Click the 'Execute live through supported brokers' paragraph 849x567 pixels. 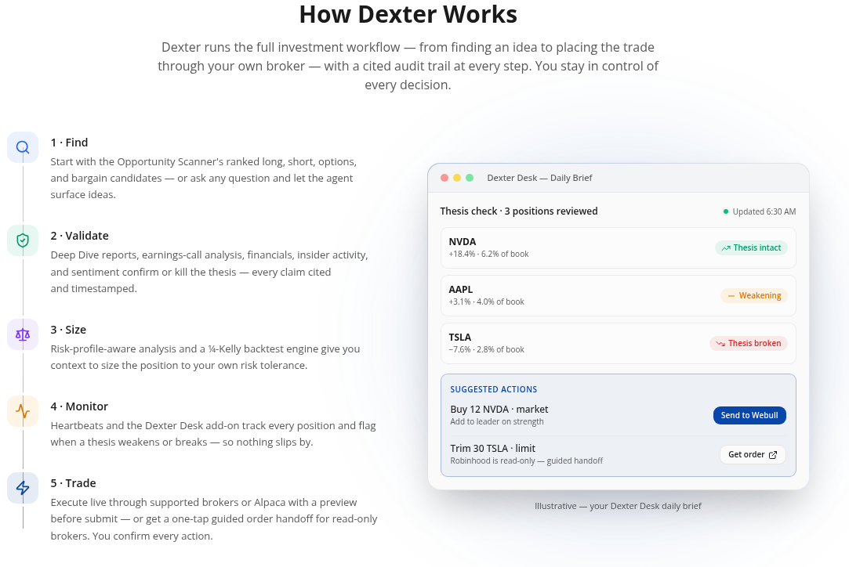[x=214, y=519]
